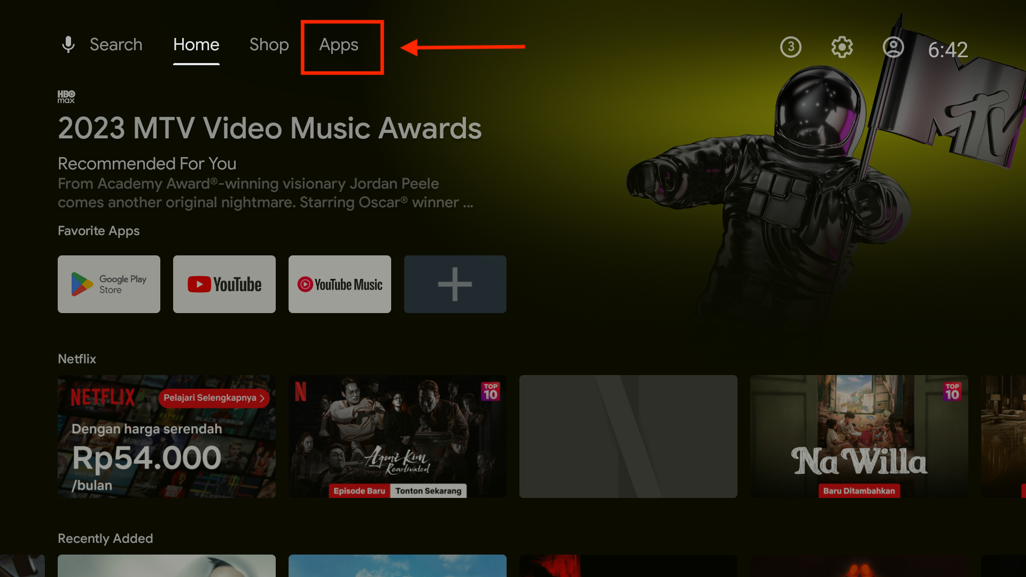Click the Recommended For You label
This screenshot has height=577, width=1026.
coord(147,163)
